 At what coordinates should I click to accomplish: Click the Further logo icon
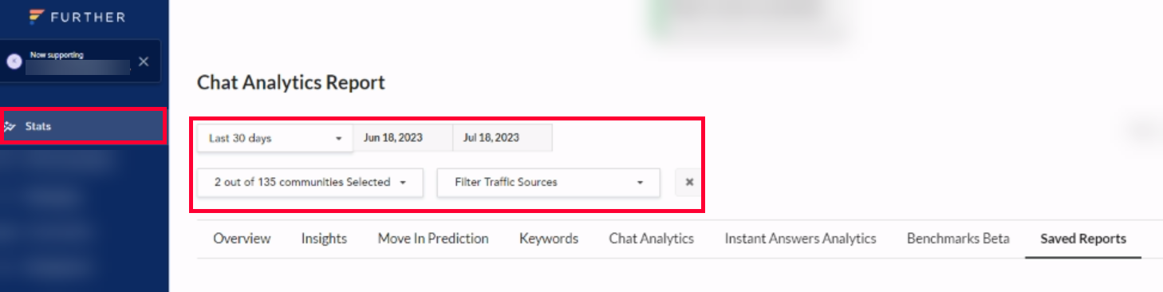(36, 17)
